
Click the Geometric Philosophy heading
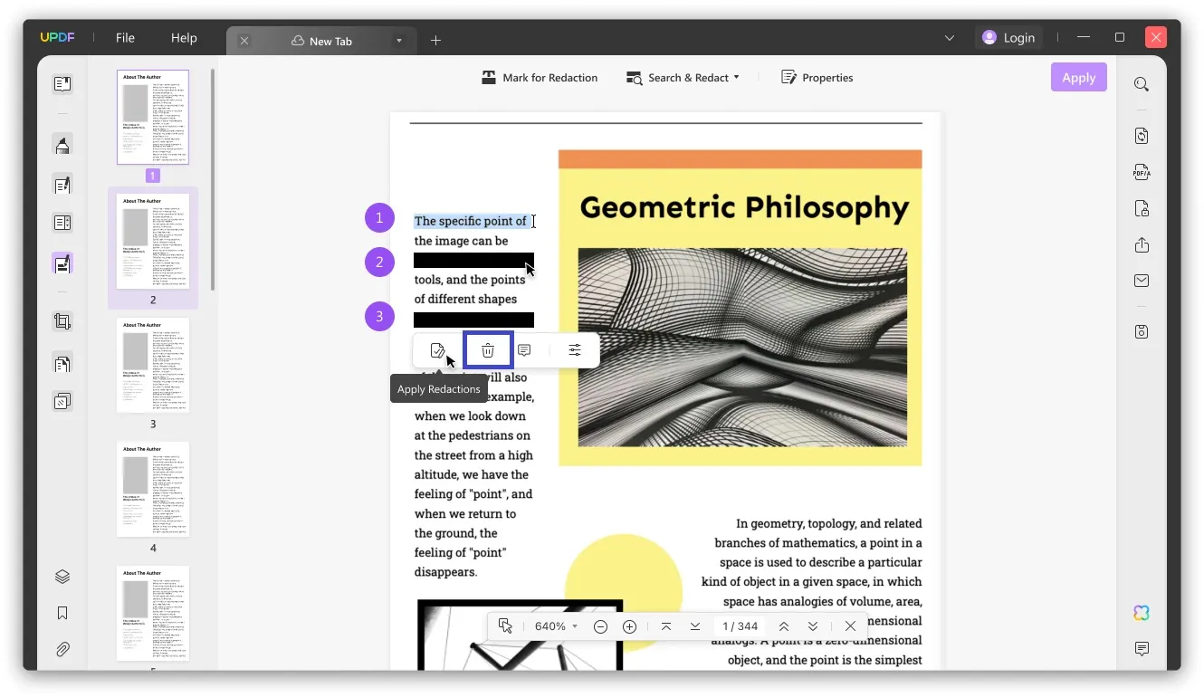tap(744, 207)
